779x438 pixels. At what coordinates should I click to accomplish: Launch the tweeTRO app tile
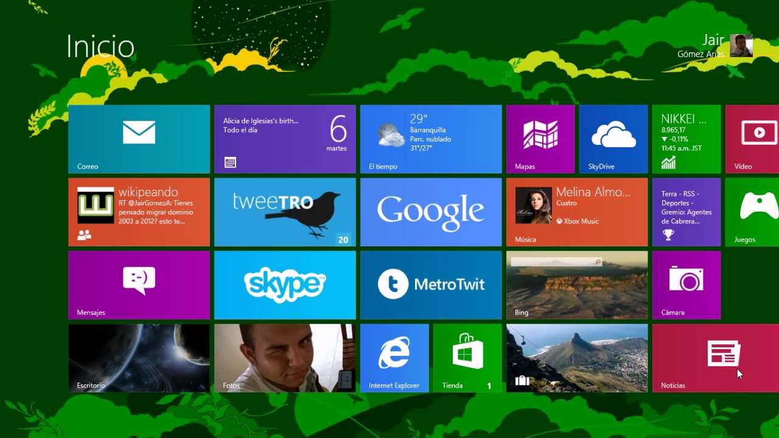click(285, 212)
